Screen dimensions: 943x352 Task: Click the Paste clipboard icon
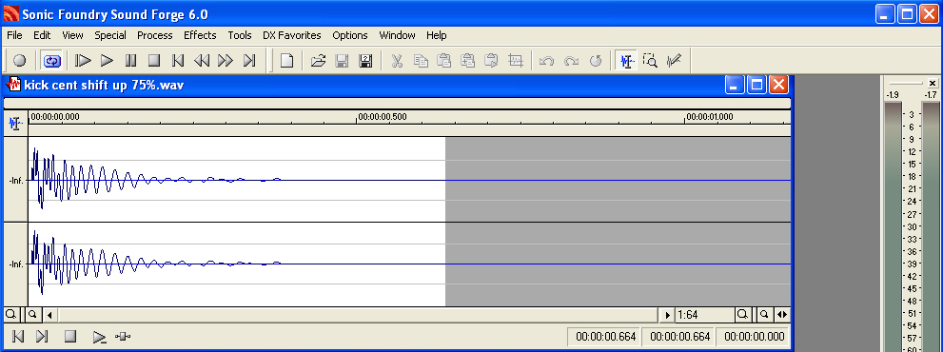tap(444, 60)
